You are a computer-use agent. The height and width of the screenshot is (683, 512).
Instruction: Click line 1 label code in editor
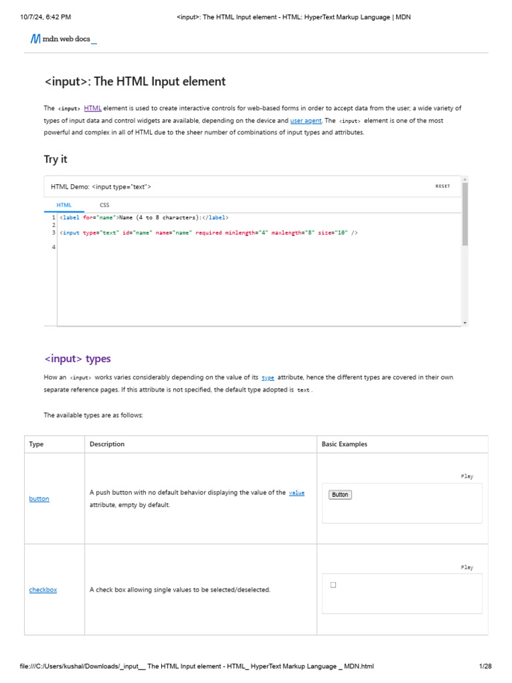point(144,217)
